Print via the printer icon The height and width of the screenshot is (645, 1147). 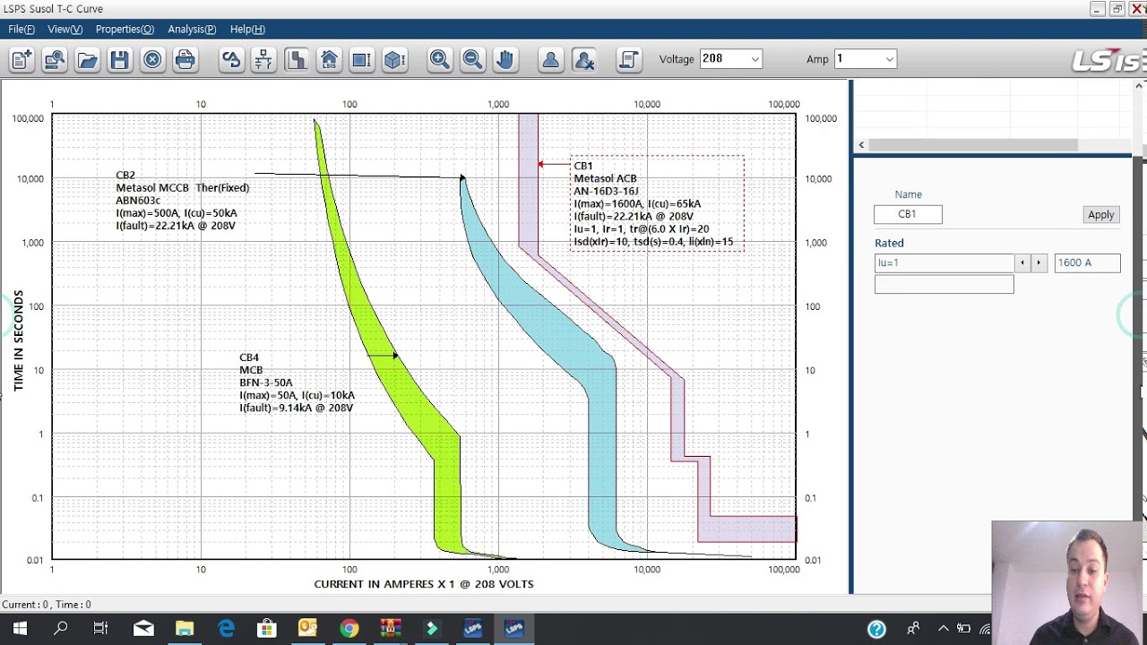point(185,60)
